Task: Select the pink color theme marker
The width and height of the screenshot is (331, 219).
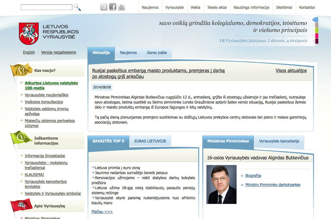Action: 316,36
